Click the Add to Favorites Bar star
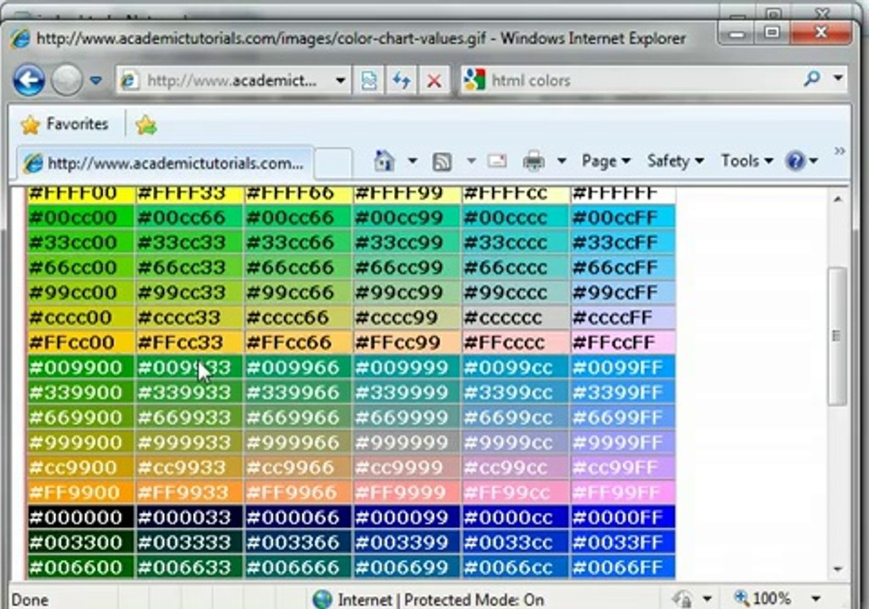 point(145,125)
